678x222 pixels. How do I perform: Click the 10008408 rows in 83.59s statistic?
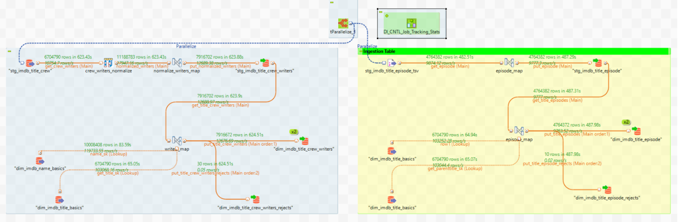click(107, 145)
